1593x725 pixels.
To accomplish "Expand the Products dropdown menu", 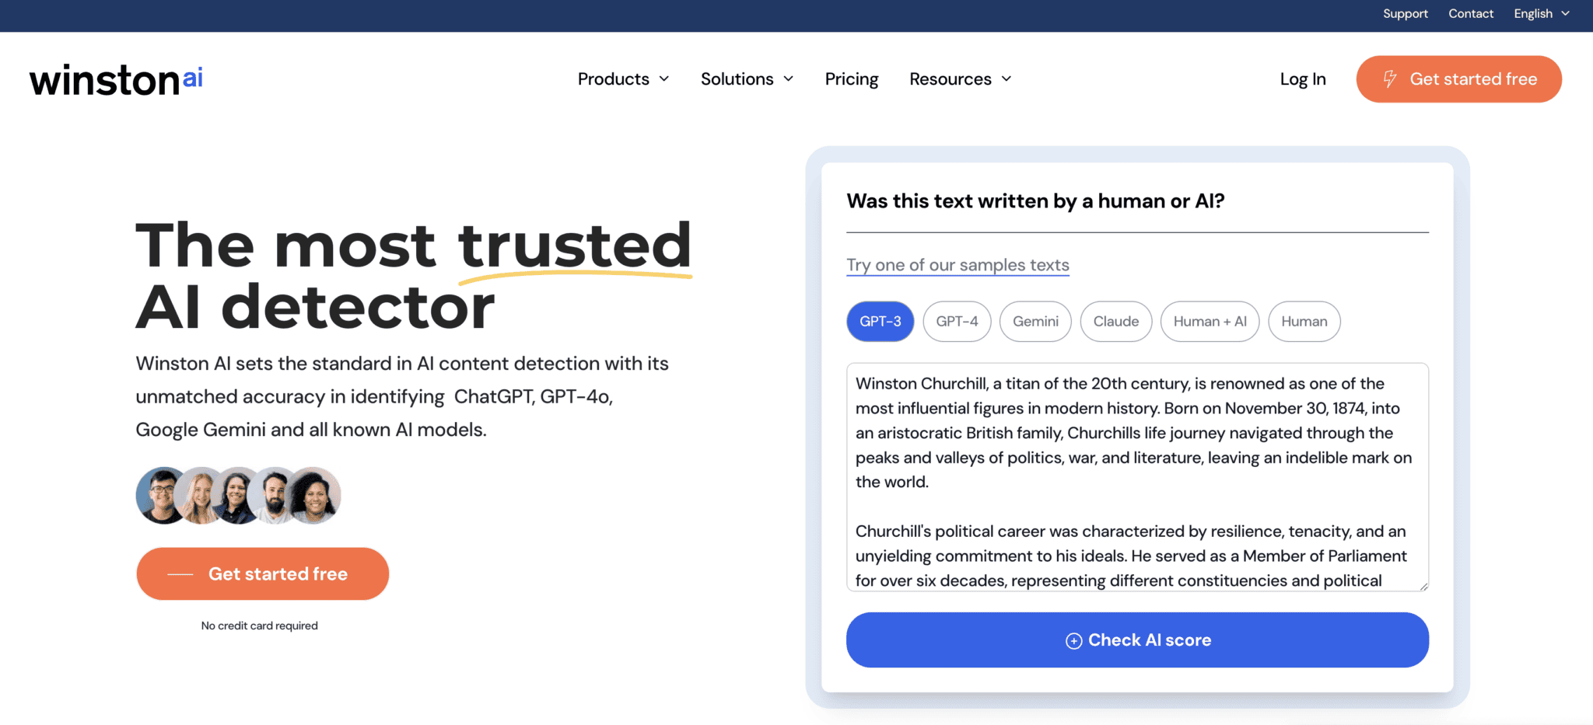I will coord(623,79).
